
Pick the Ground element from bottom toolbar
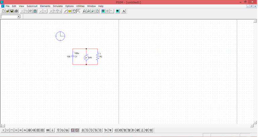click(x=3, y=130)
